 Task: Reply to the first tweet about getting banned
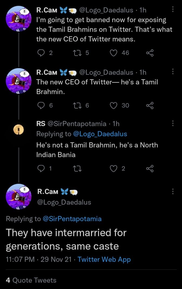(x=41, y=53)
